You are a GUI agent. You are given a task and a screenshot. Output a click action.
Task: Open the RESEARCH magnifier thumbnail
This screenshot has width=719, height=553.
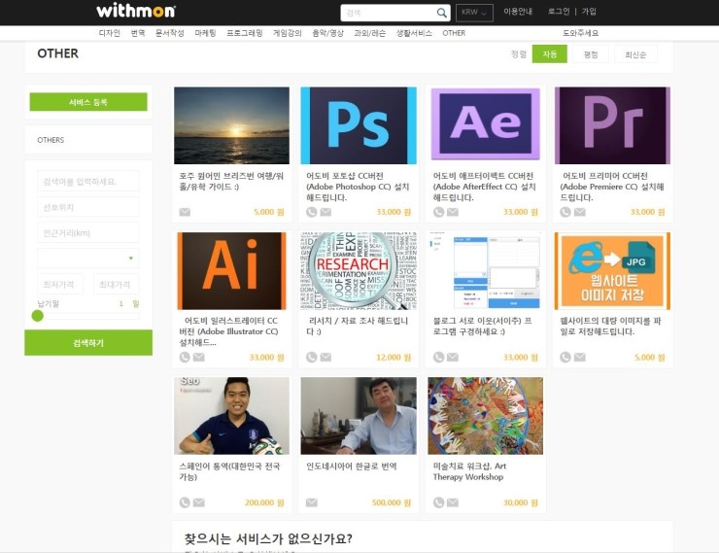(359, 271)
